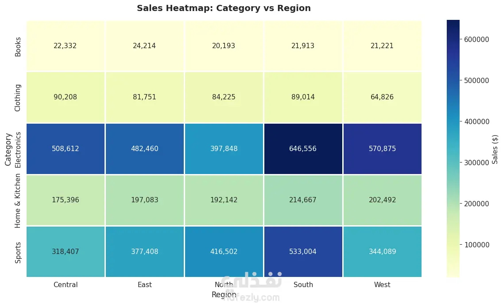Image resolution: width=503 pixels, height=303 pixels.
Task: Click the Sports Central cell 318,407
Action: [66, 251]
